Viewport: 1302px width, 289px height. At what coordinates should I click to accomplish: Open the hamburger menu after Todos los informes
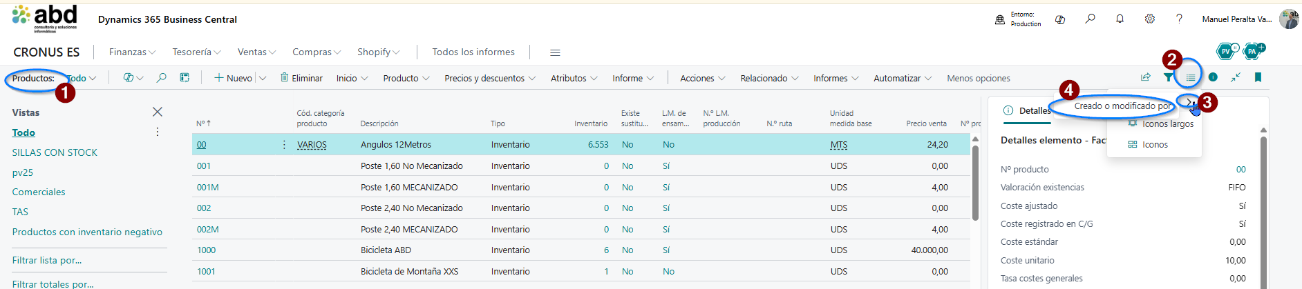point(555,52)
